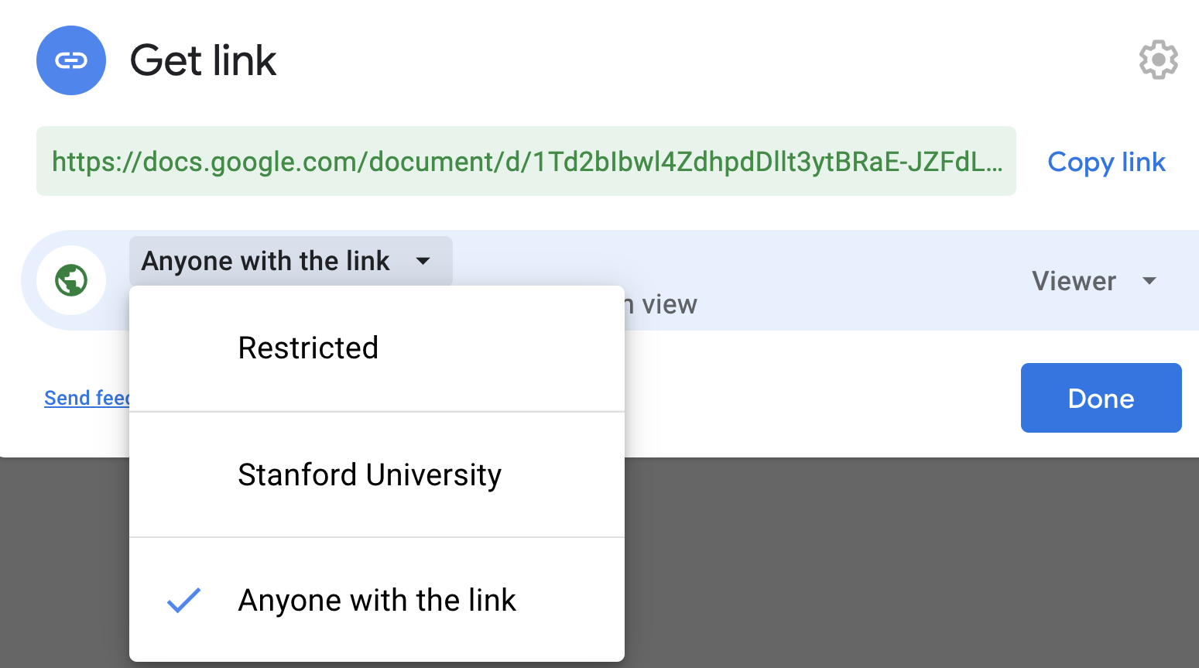The width and height of the screenshot is (1199, 668).
Task: Collapse the access dropdown using its caret arrow
Action: [423, 261]
